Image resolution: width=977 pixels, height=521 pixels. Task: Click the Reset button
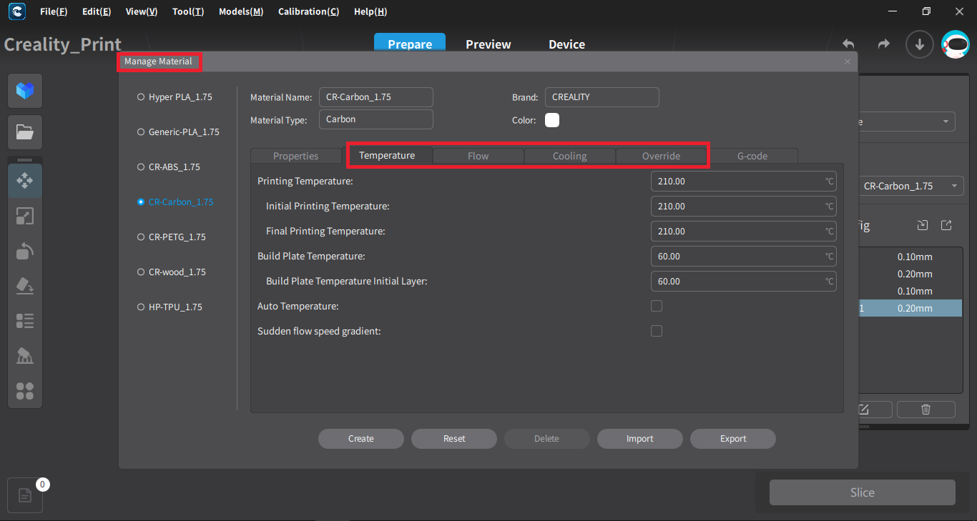454,439
